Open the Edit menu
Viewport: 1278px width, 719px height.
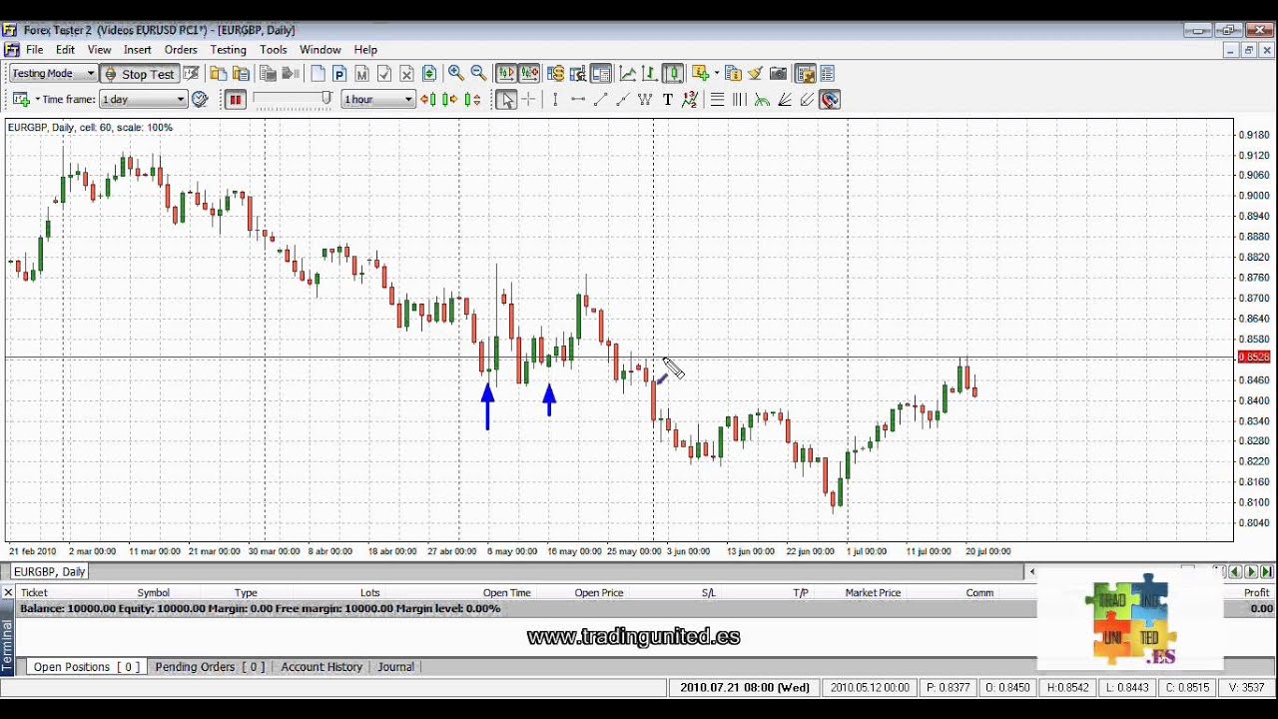pyautogui.click(x=65, y=49)
